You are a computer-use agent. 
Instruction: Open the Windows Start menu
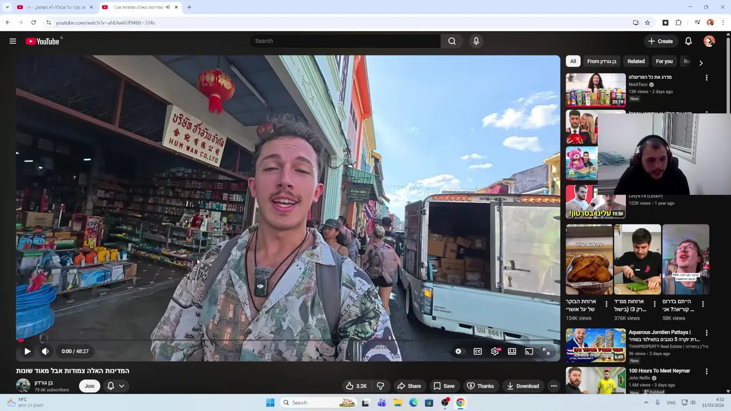click(270, 402)
